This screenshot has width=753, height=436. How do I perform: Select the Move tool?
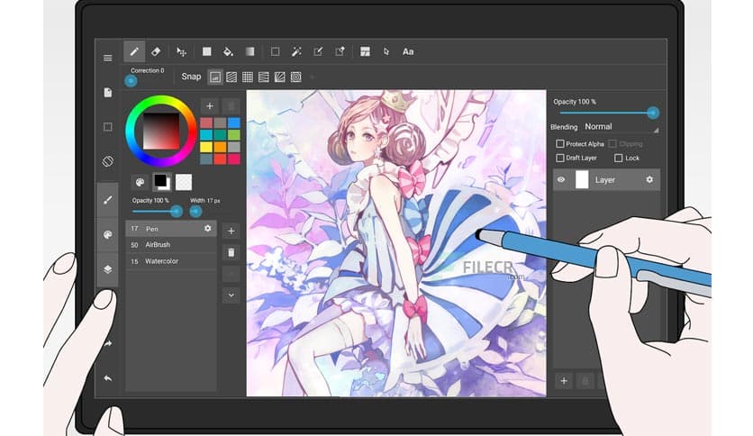point(181,52)
